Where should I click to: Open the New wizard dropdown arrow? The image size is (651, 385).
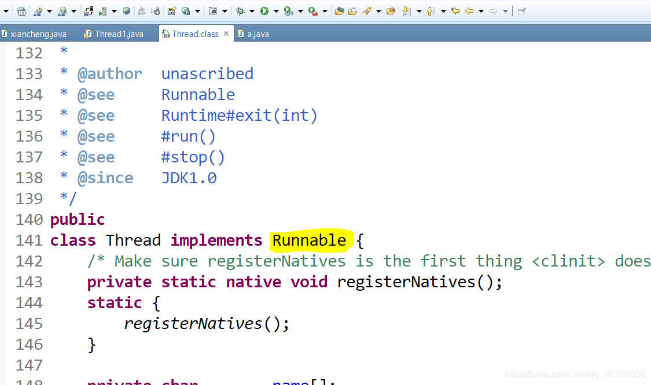coord(49,10)
